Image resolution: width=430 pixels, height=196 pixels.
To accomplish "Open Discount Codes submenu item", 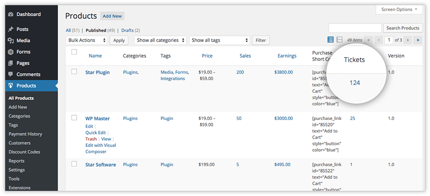I will 24,152.
